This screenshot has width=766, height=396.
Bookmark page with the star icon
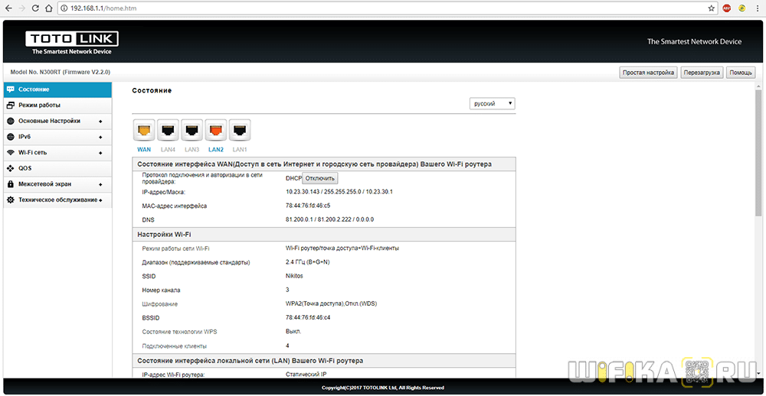coord(711,8)
